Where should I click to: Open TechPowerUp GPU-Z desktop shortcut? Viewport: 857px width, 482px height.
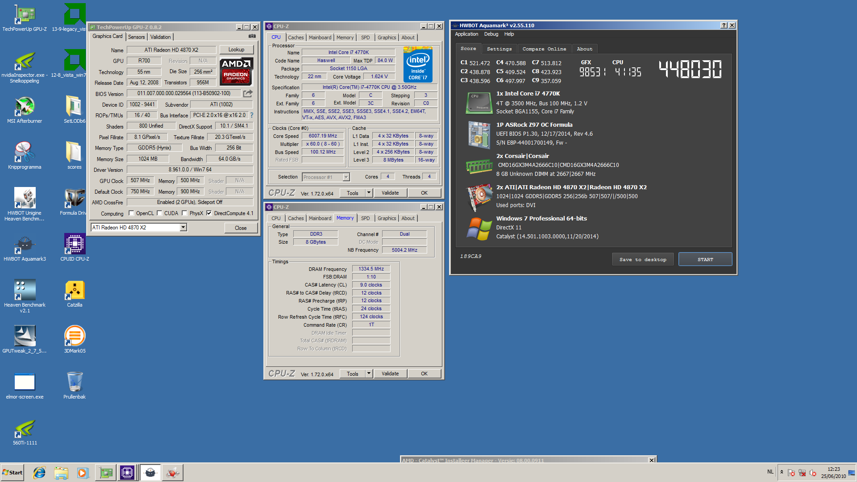25,18
